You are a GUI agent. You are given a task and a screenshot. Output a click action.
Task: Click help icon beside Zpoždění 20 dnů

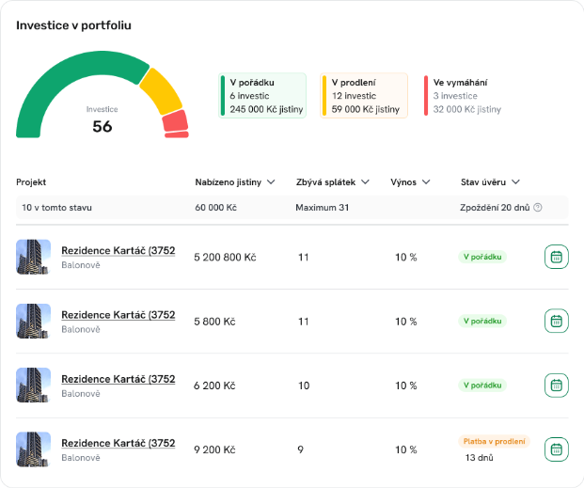tap(538, 207)
